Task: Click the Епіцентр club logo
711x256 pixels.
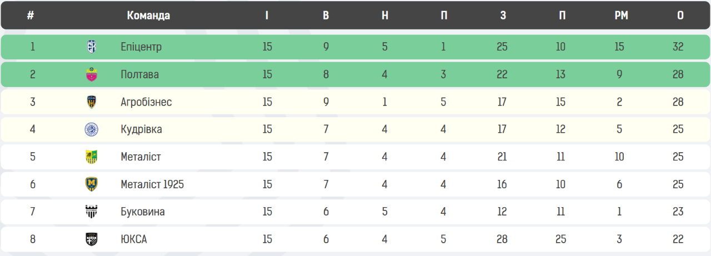Action: [x=92, y=47]
